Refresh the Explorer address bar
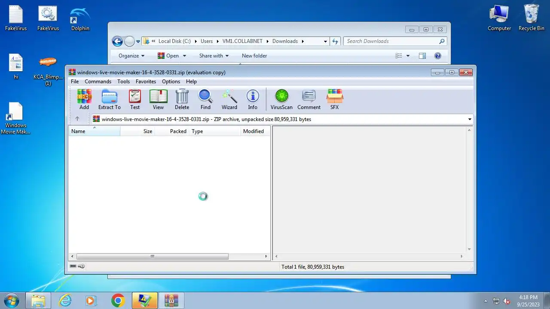Image resolution: width=550 pixels, height=309 pixels. [336, 41]
